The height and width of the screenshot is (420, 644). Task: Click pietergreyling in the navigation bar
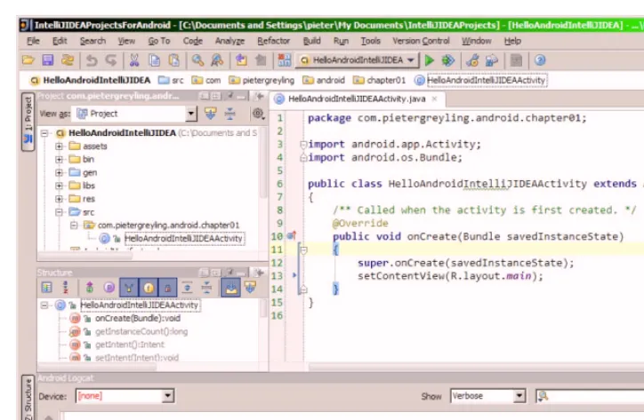coord(262,81)
